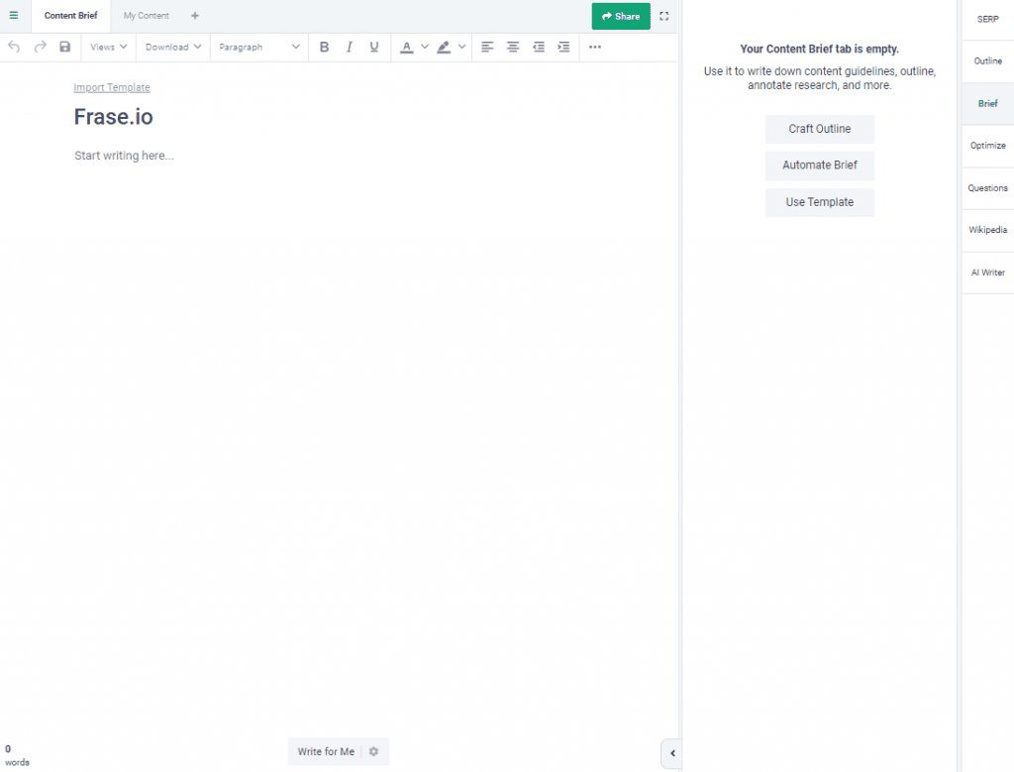The image size is (1014, 772).
Task: Click the Write for Me button
Action: point(326,751)
